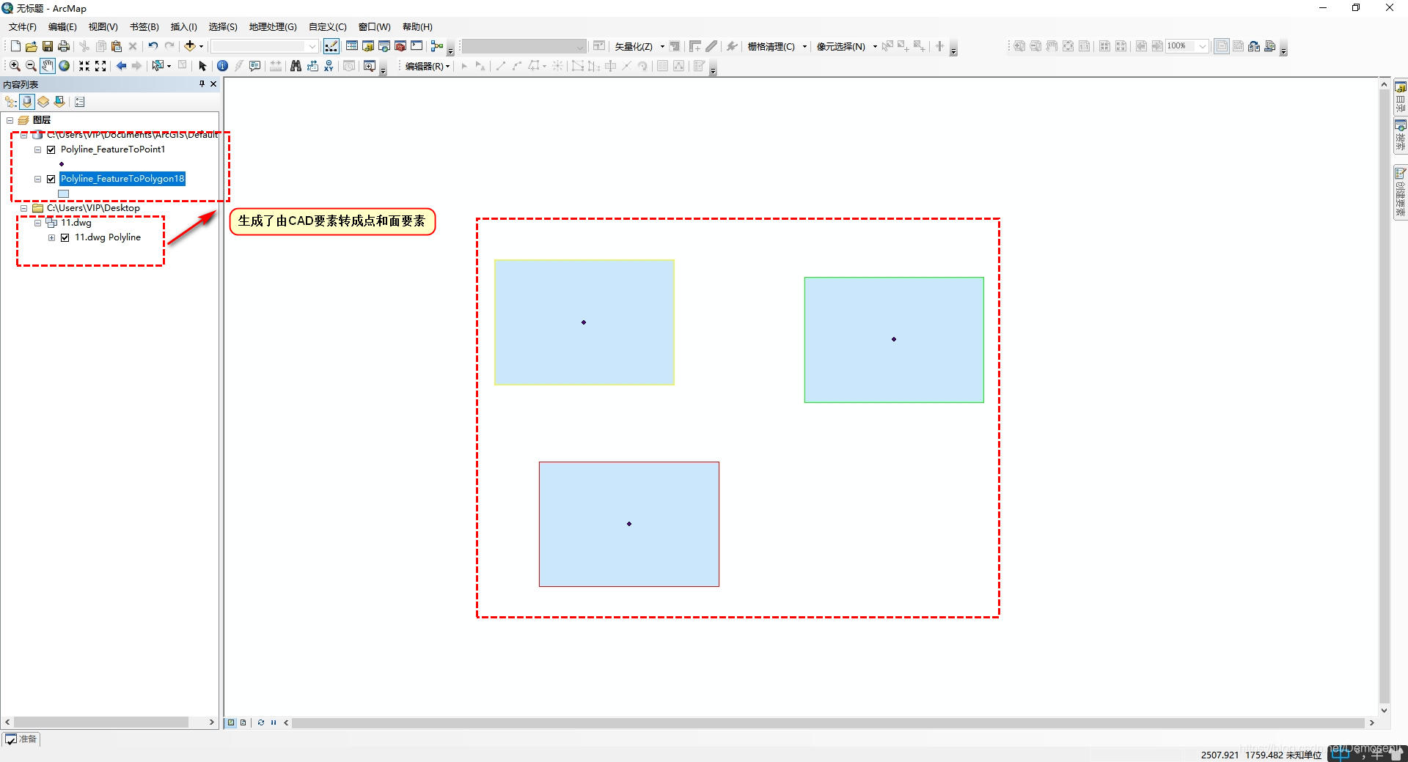The height and width of the screenshot is (762, 1408).
Task: Open the 栅格清理(C) dropdown menu
Action: (777, 46)
